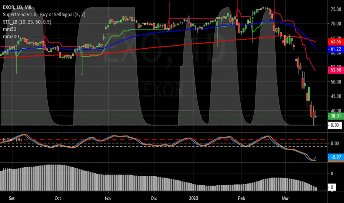Click the EXOR, 1D, MIL symbol title
This screenshot has width=344, height=203.
[18, 7]
